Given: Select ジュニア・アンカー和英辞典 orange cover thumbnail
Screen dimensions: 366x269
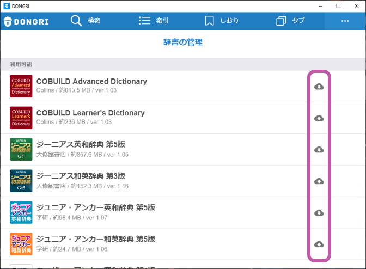Looking at the screenshot, I should pyautogui.click(x=21, y=244).
